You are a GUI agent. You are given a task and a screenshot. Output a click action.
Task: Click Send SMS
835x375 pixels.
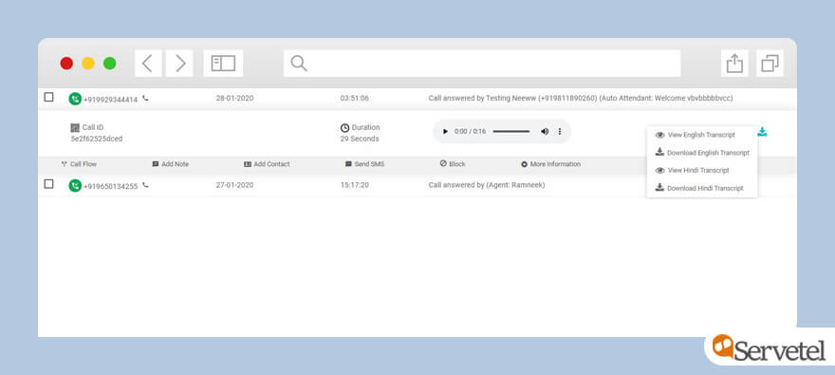tap(364, 164)
